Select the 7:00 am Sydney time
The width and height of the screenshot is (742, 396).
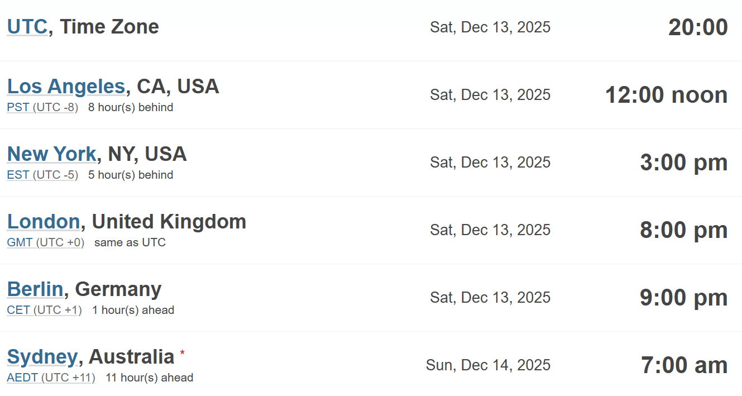(684, 365)
